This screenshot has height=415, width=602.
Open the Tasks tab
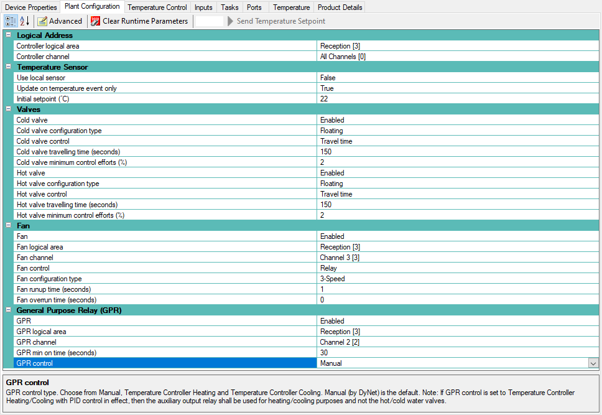[229, 7]
